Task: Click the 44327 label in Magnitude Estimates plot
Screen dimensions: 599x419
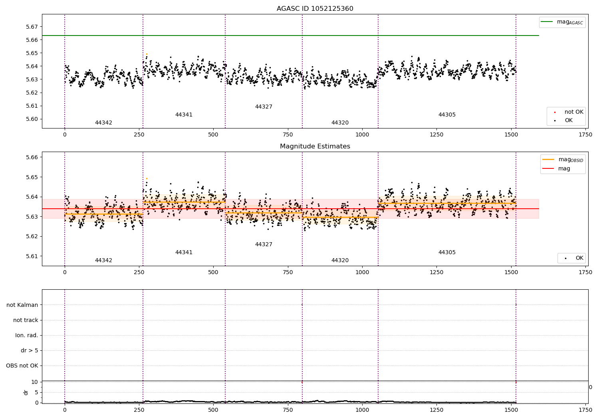Action: coord(264,245)
